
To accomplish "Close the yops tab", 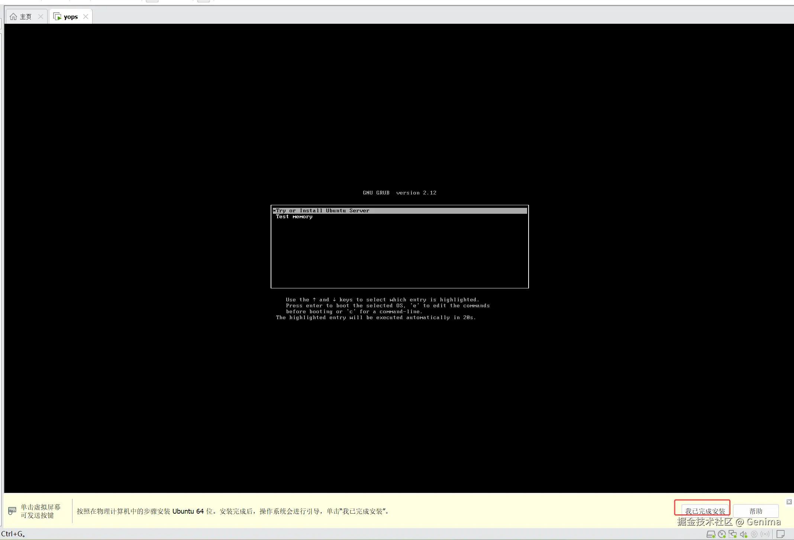I will tap(86, 17).
